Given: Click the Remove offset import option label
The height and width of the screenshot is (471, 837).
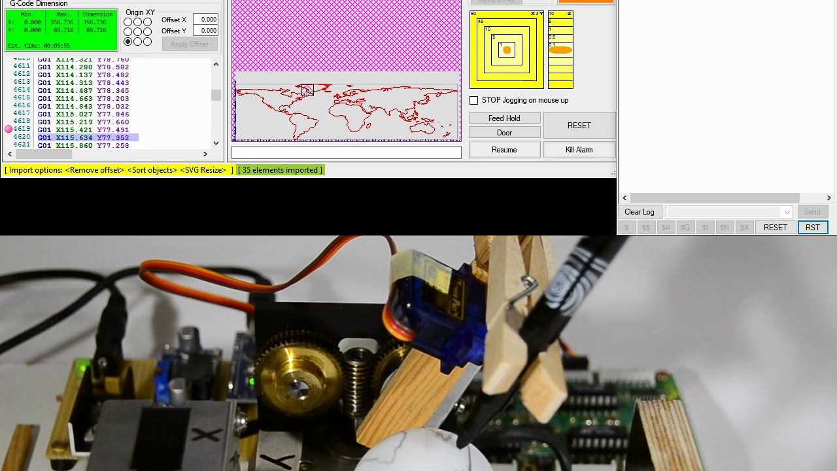Looking at the screenshot, I should pos(94,170).
